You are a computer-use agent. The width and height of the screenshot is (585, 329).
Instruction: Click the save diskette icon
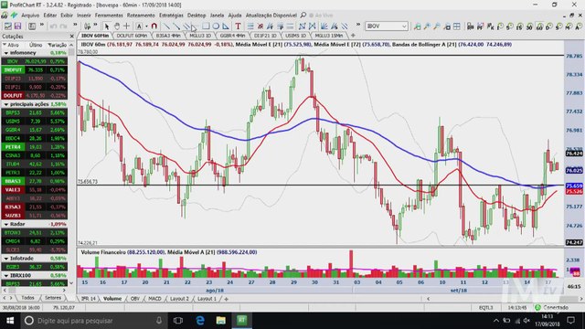[17, 27]
